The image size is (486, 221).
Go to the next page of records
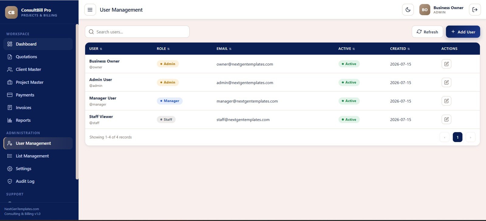pos(471,137)
